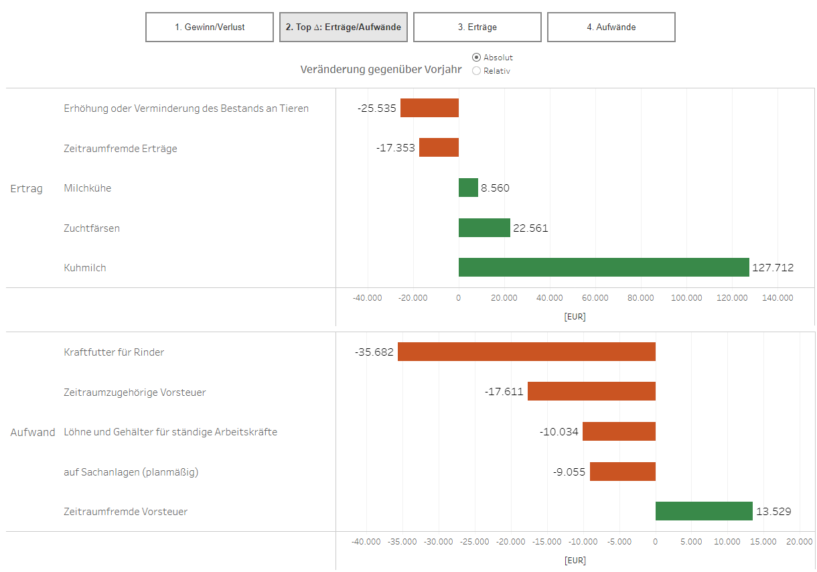Select the 4. Aufwände tab
Viewport: 817px width, 572px height.
(611, 27)
